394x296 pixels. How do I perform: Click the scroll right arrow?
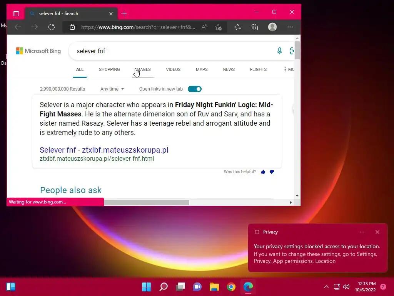291,202
